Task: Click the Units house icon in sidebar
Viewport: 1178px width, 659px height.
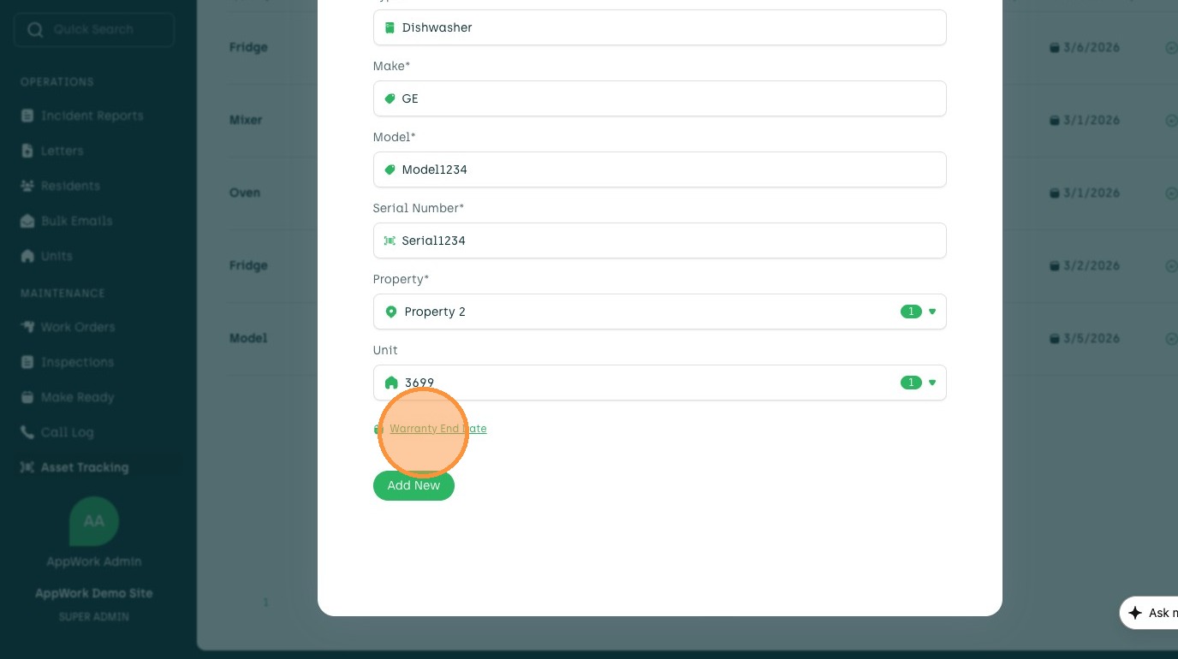Action: click(x=27, y=256)
